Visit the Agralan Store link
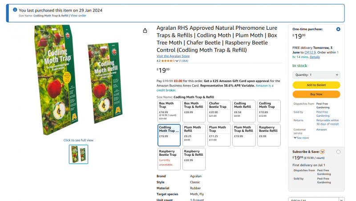The image size is (356, 201). tap(173, 56)
